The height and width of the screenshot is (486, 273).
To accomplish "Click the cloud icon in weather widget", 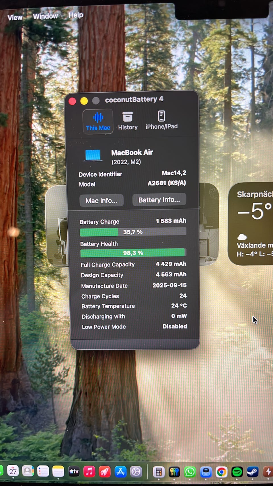I will tap(242, 237).
